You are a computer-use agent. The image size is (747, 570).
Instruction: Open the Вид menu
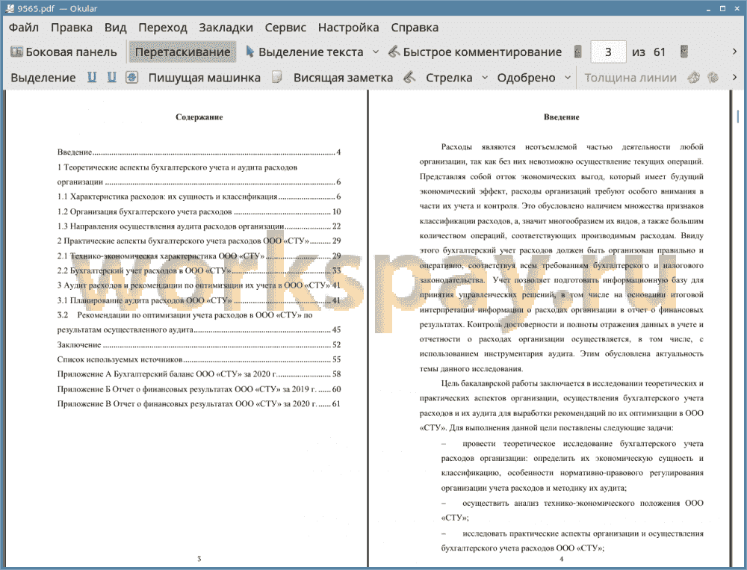[115, 28]
